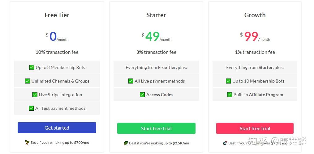Select the Free Tier plan heading
Viewport: 314px width, 154px height.
(57, 15)
